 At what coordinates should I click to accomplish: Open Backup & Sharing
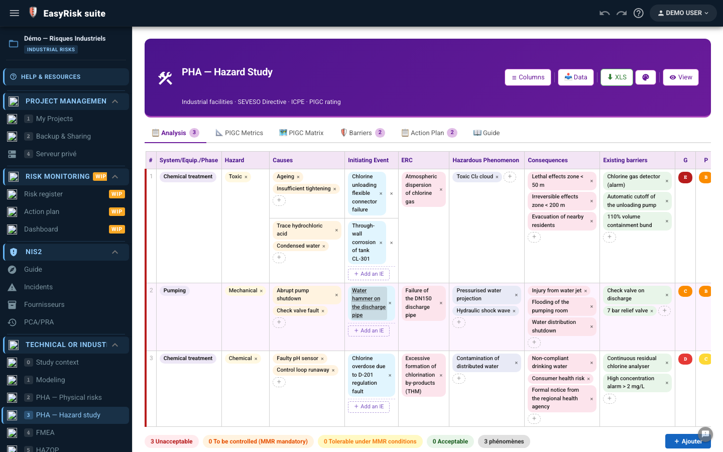click(x=66, y=137)
